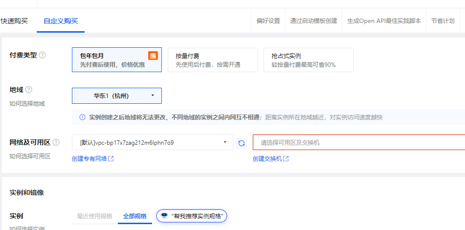Click 通过启动模板创建 button
The height and width of the screenshot is (230, 465).
point(313,21)
